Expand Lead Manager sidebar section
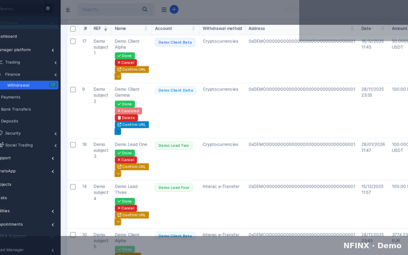Image resolution: width=408 pixels, height=255 pixels. (53, 250)
